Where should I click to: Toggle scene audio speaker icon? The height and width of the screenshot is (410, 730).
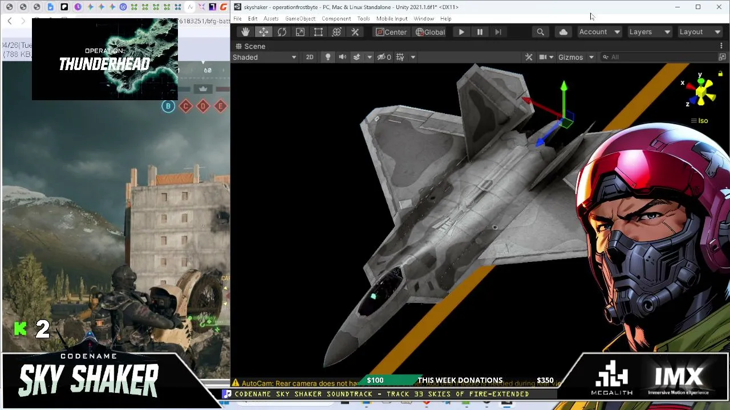click(x=342, y=57)
